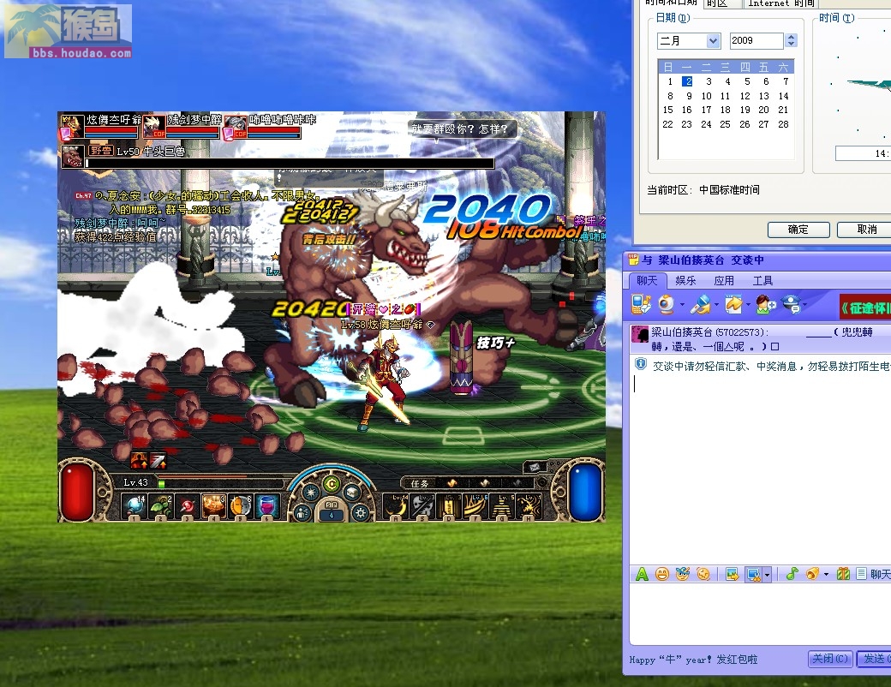
Task: Click the gift box icon in chat bar
Action: [x=843, y=574]
